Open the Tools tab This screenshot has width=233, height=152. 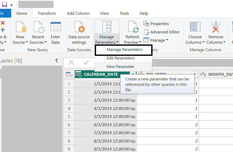pyautogui.click(x=124, y=13)
